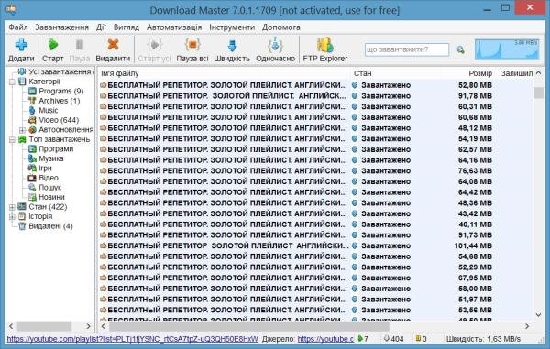The height and width of the screenshot is (349, 550).
Task: Open the Дії menu
Action: coord(101,27)
